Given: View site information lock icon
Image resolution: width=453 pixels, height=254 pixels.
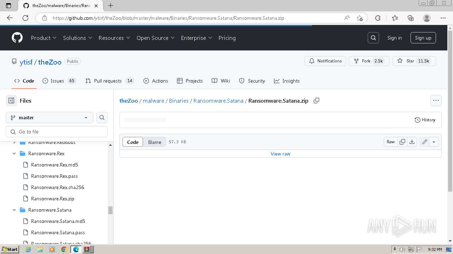Looking at the screenshot, I should (44, 18).
